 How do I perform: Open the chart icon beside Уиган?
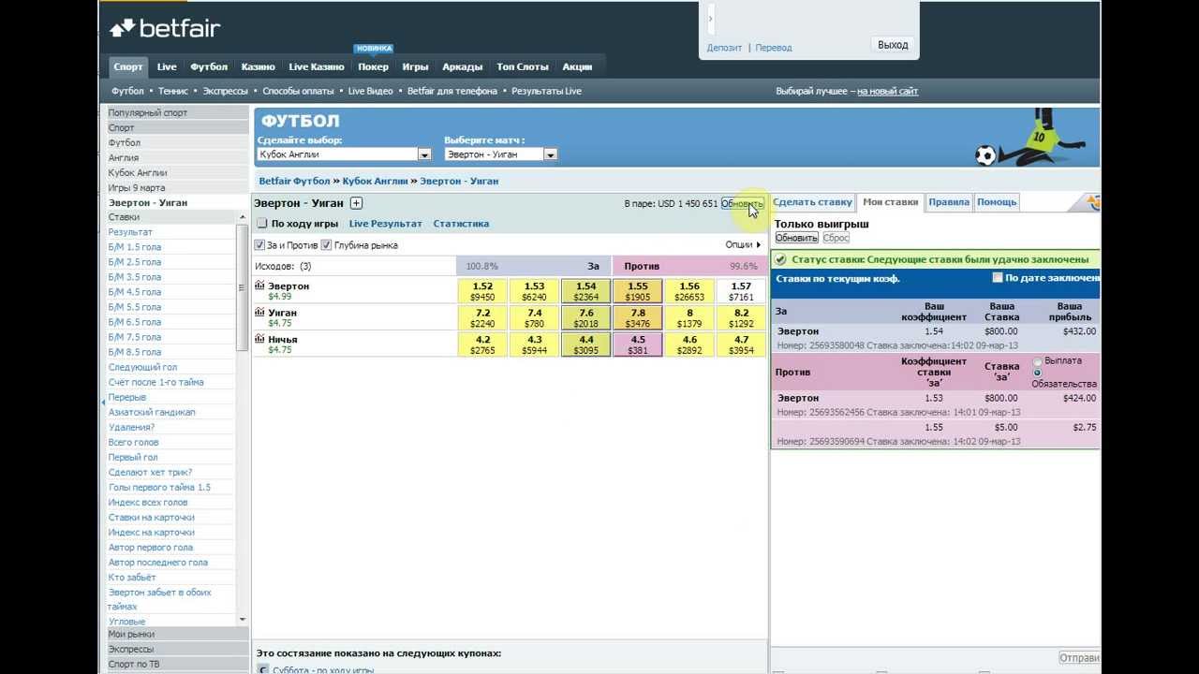click(x=260, y=312)
